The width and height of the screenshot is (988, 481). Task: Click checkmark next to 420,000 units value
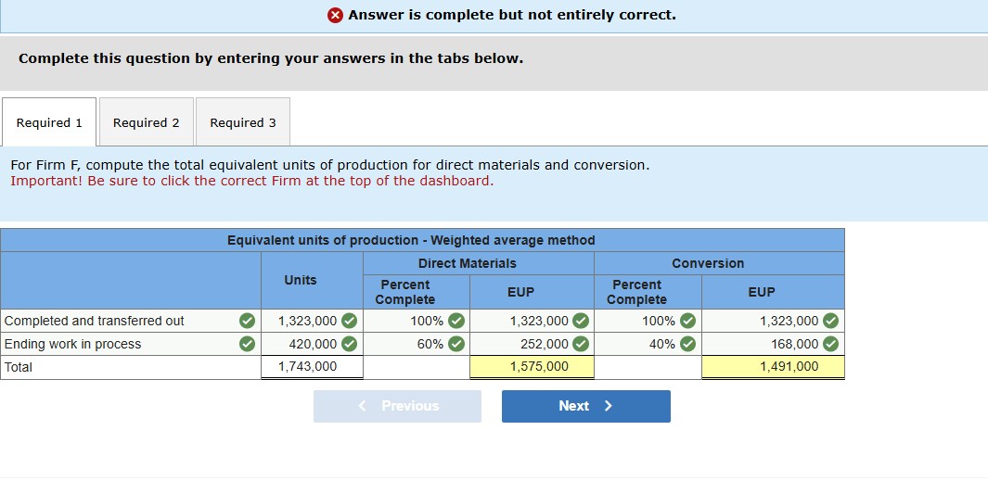pos(349,345)
